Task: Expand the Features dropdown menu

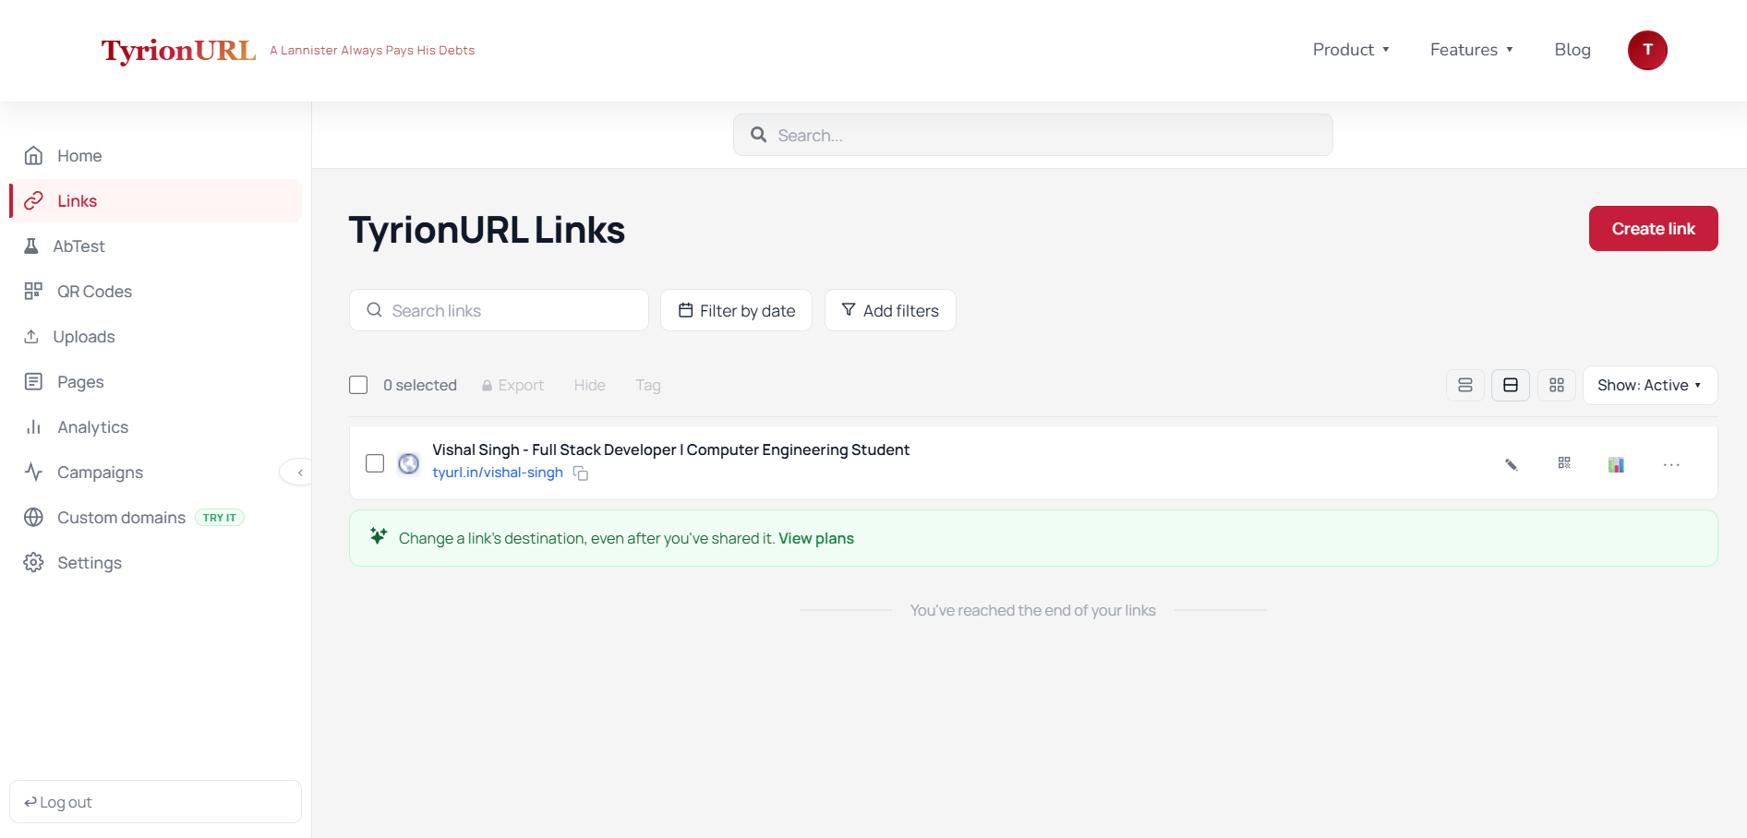Action: pos(1472,50)
